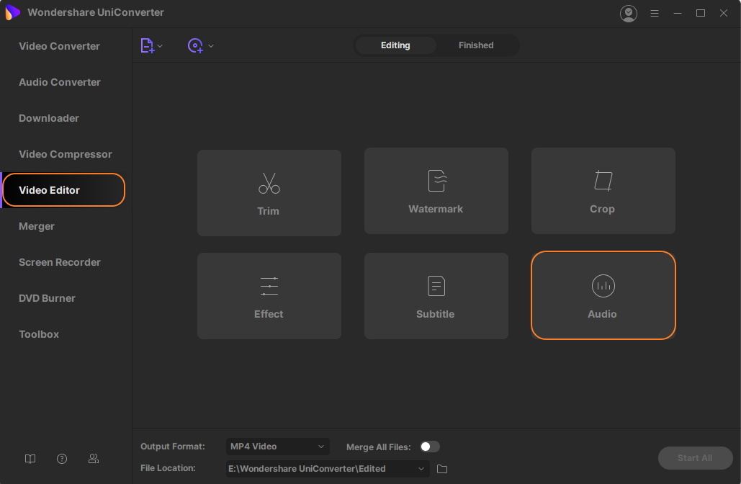Viewport: 741px width, 484px height.
Task: Click the user account icon
Action: click(x=629, y=13)
